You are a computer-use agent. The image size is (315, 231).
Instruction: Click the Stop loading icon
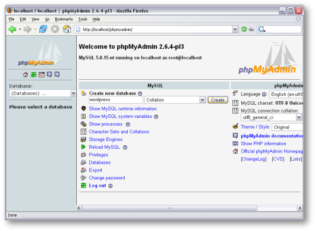pyautogui.click(x=55, y=29)
